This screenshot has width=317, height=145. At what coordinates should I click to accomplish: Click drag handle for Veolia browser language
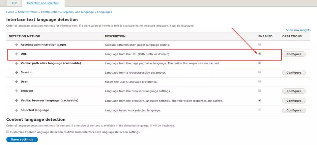[17, 101]
